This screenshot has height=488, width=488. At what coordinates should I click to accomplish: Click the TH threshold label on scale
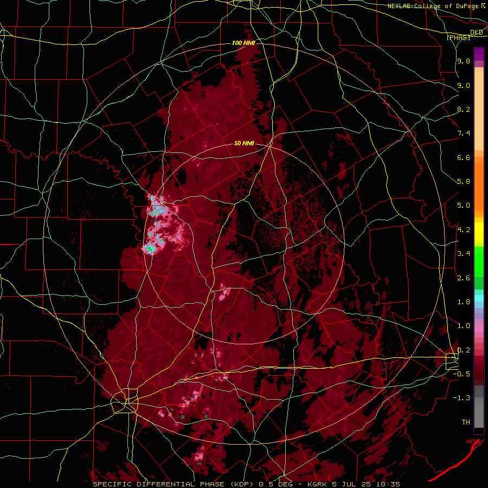(466, 422)
